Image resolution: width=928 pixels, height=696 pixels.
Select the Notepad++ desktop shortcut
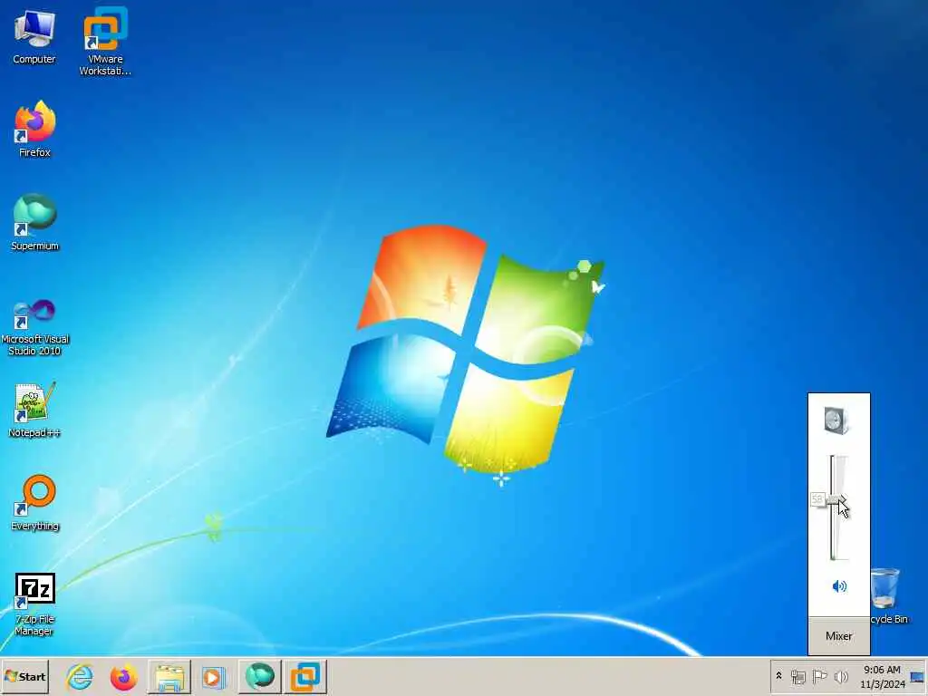[x=34, y=410]
